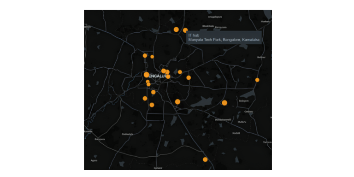Click the Doddakannelli place label
The image size is (354, 177).
point(223,120)
